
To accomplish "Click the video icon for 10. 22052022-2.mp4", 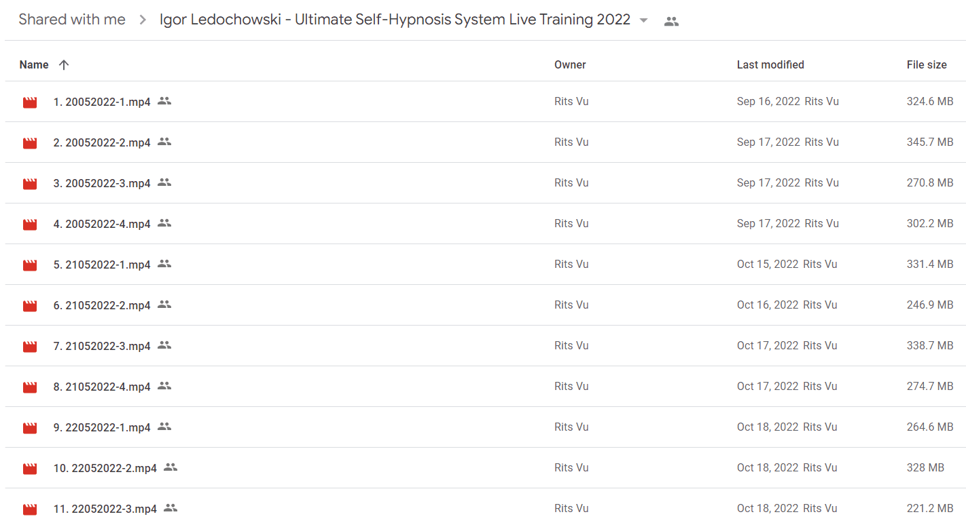I will click(x=30, y=469).
